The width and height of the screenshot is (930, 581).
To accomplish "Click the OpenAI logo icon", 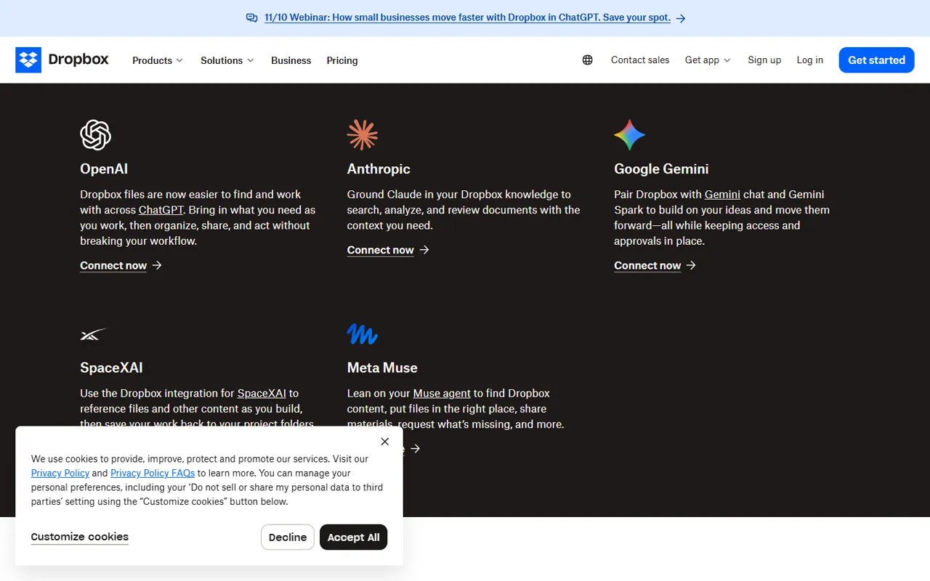I will point(95,135).
